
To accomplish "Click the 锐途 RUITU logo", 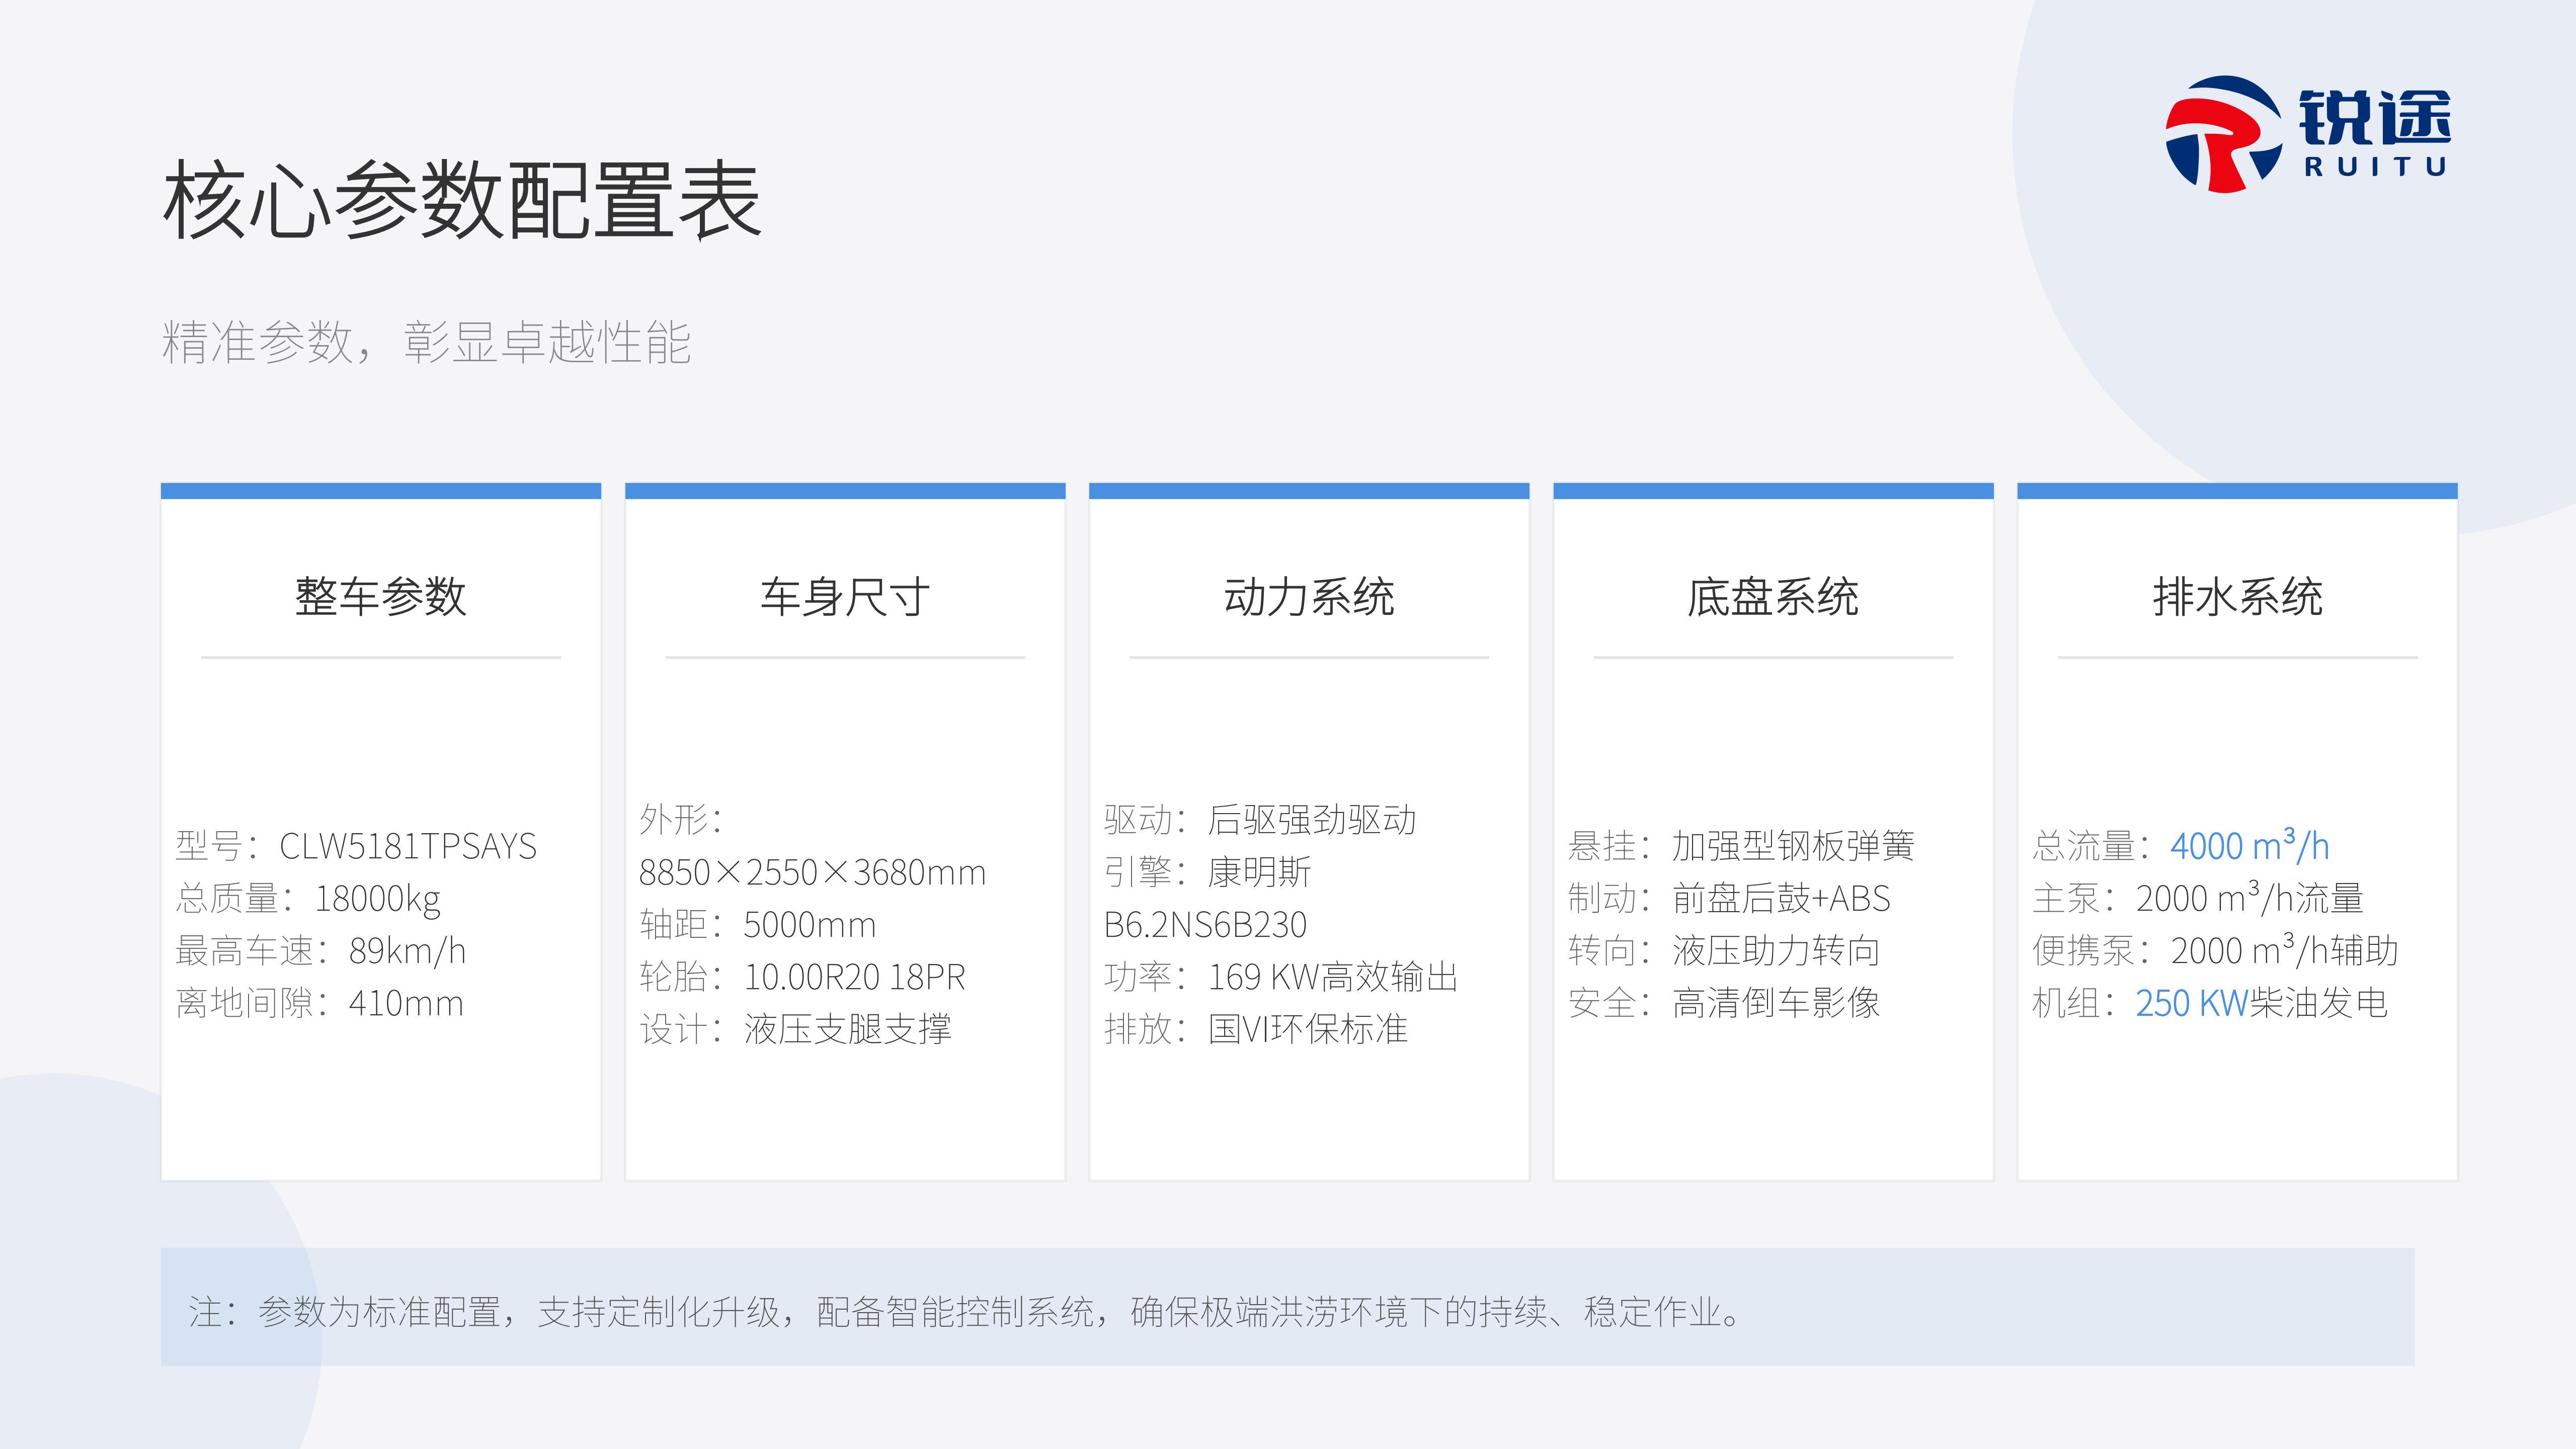I will [2308, 134].
